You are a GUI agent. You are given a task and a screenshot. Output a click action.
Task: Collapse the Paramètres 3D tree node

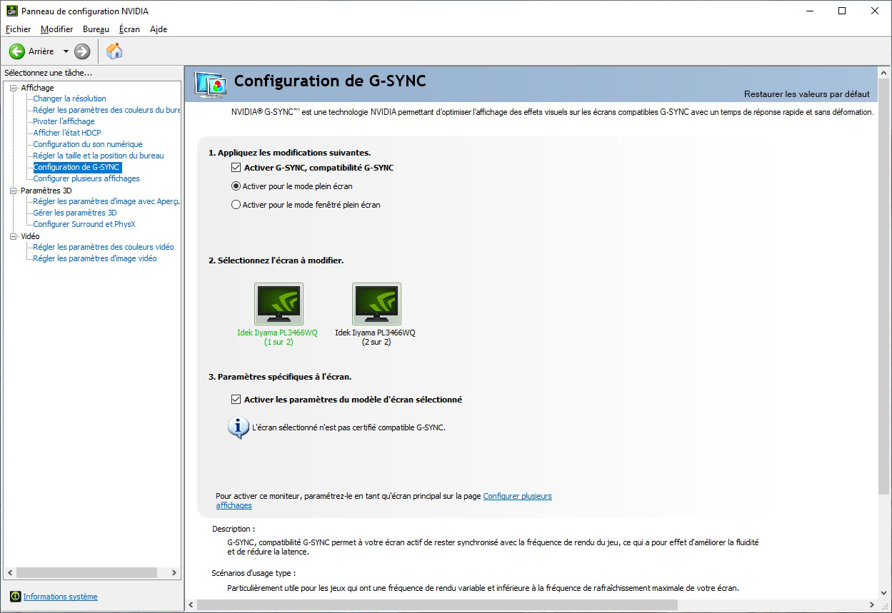tap(13, 191)
